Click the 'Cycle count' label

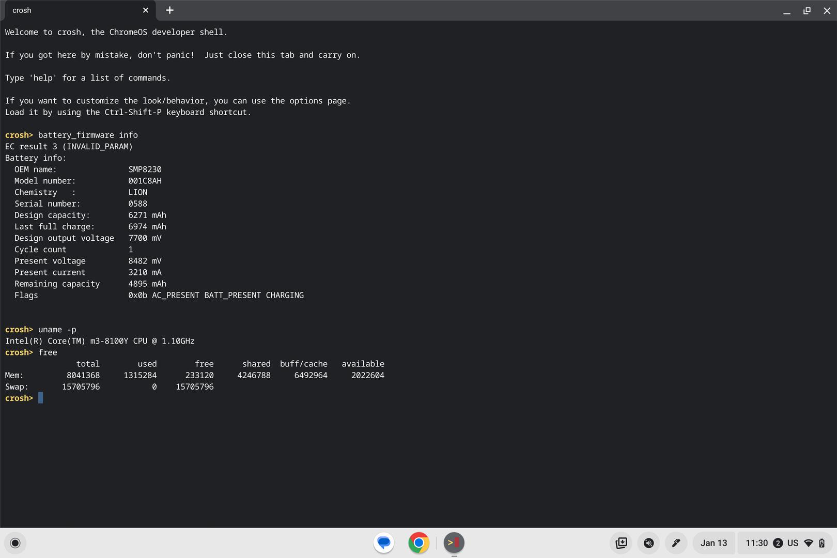pos(40,250)
